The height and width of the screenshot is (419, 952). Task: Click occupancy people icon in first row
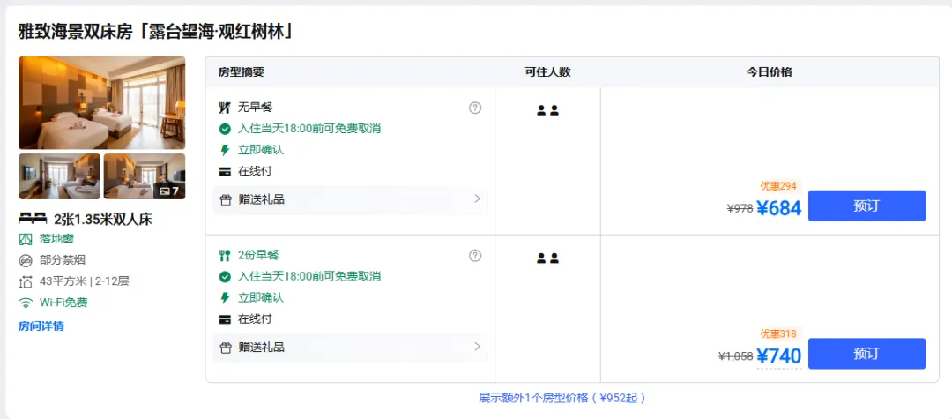pos(547,110)
